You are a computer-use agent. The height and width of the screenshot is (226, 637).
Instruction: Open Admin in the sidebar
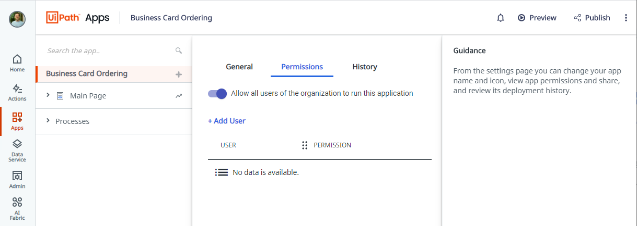pos(17,180)
